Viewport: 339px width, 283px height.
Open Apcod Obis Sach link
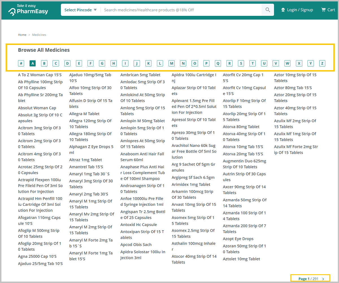pyautogui.click(x=136, y=245)
